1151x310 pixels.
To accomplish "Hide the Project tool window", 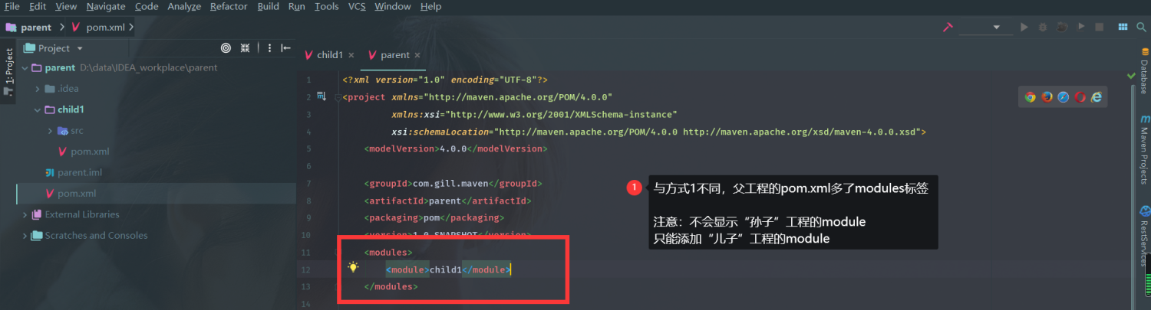I will (286, 47).
